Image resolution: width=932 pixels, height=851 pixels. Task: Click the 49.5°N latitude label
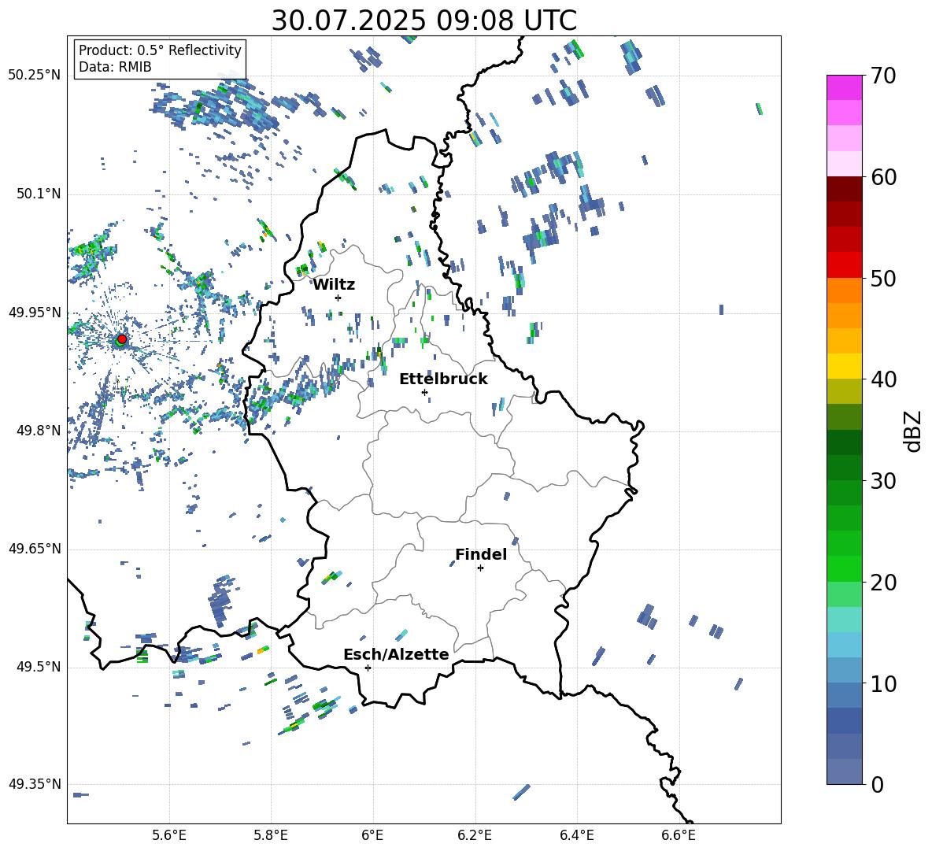(38, 668)
